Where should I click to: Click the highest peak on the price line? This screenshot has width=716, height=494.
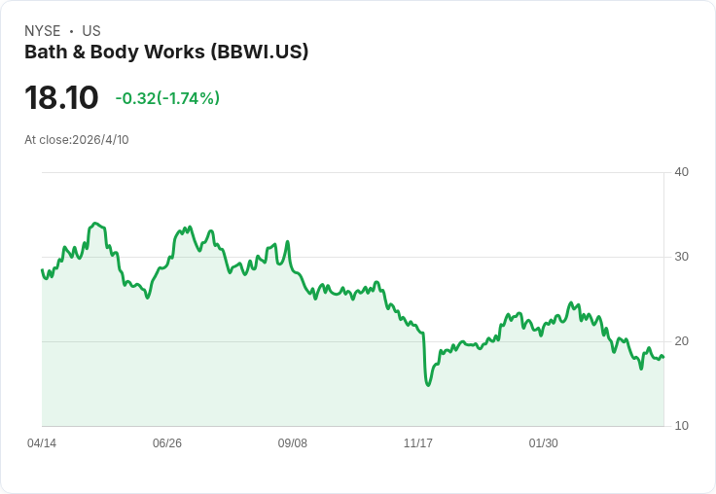95,224
